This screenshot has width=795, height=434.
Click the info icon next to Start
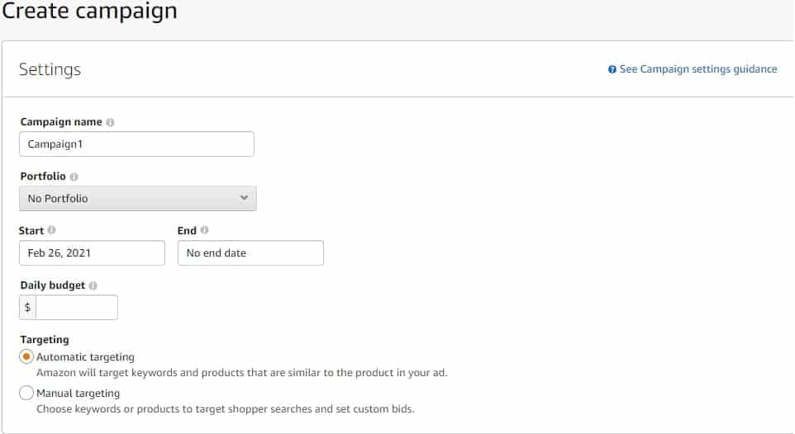[x=51, y=230]
